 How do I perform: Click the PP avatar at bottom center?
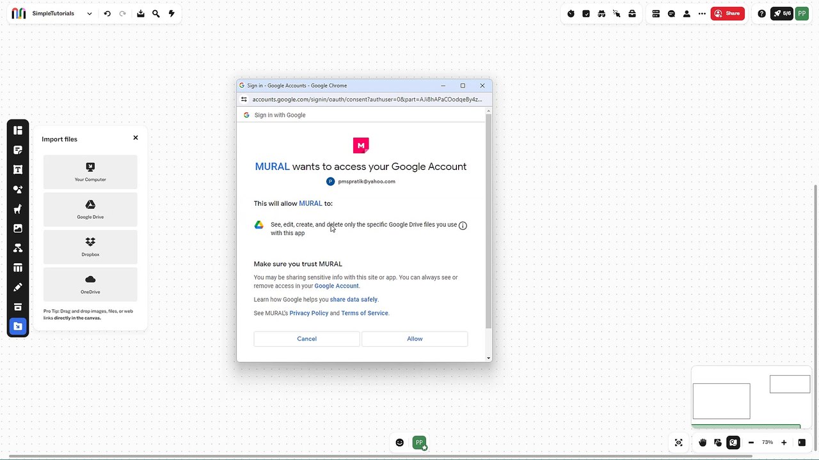click(x=420, y=442)
